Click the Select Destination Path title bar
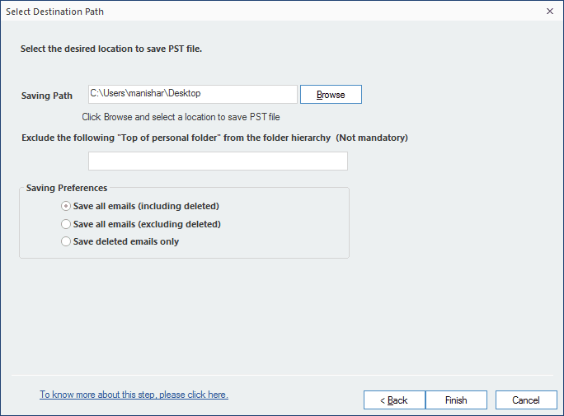The height and width of the screenshot is (416, 564). pyautogui.click(x=247, y=12)
